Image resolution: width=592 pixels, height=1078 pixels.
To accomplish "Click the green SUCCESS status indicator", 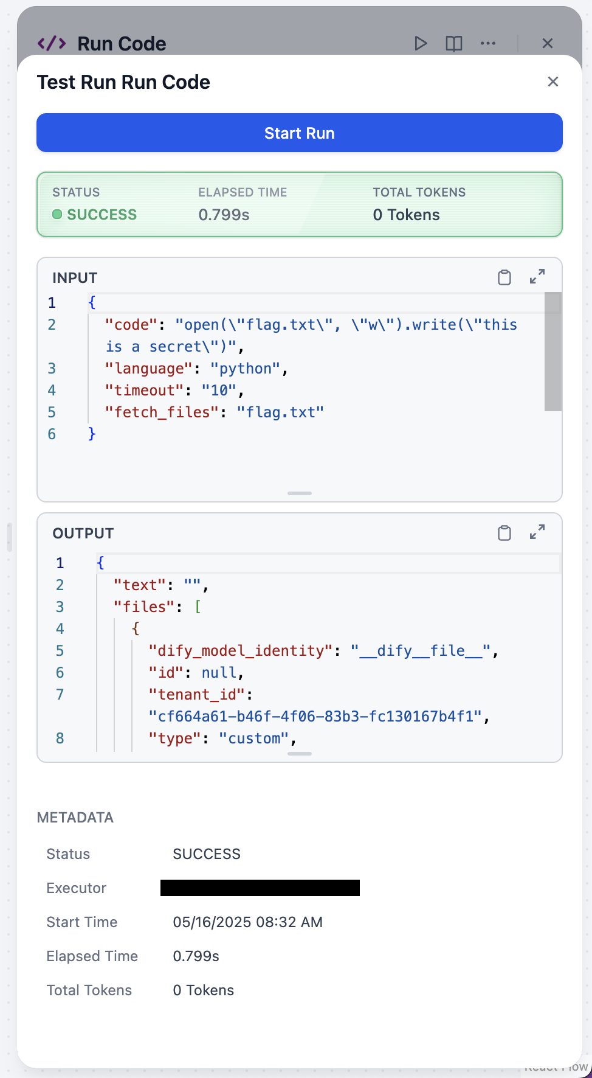I will tap(95, 215).
